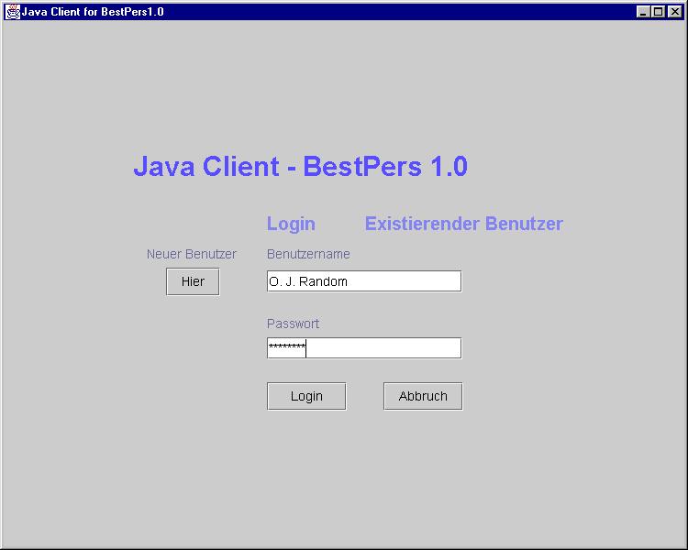Click the Login button

point(306,396)
